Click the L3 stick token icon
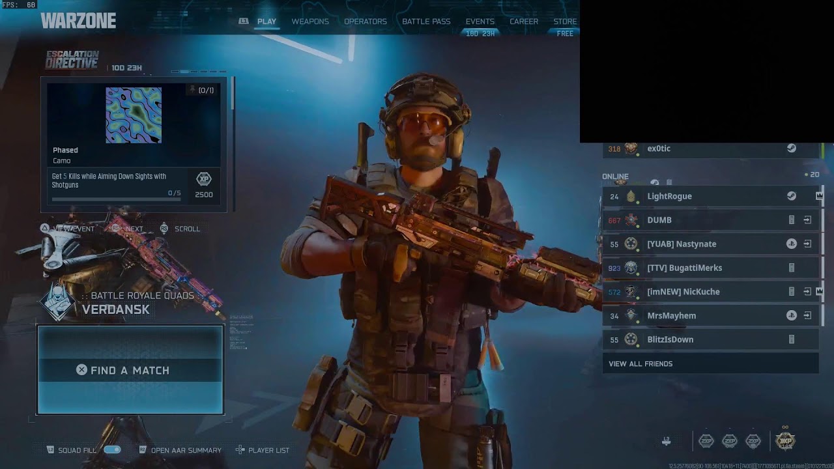 click(x=666, y=441)
